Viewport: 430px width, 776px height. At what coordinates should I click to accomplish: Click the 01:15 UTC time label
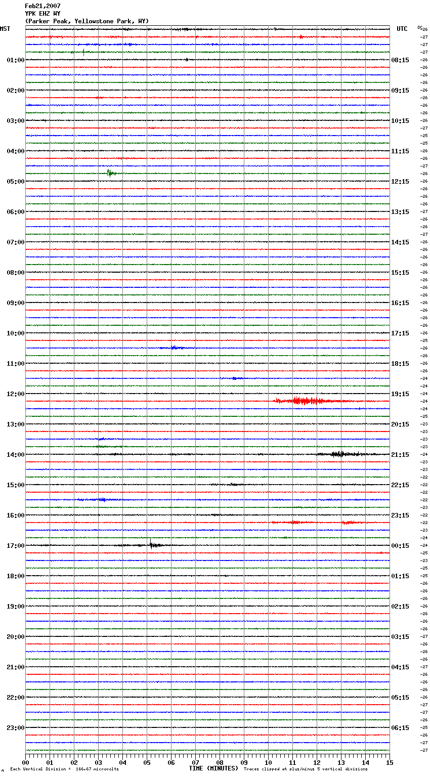[x=400, y=576]
